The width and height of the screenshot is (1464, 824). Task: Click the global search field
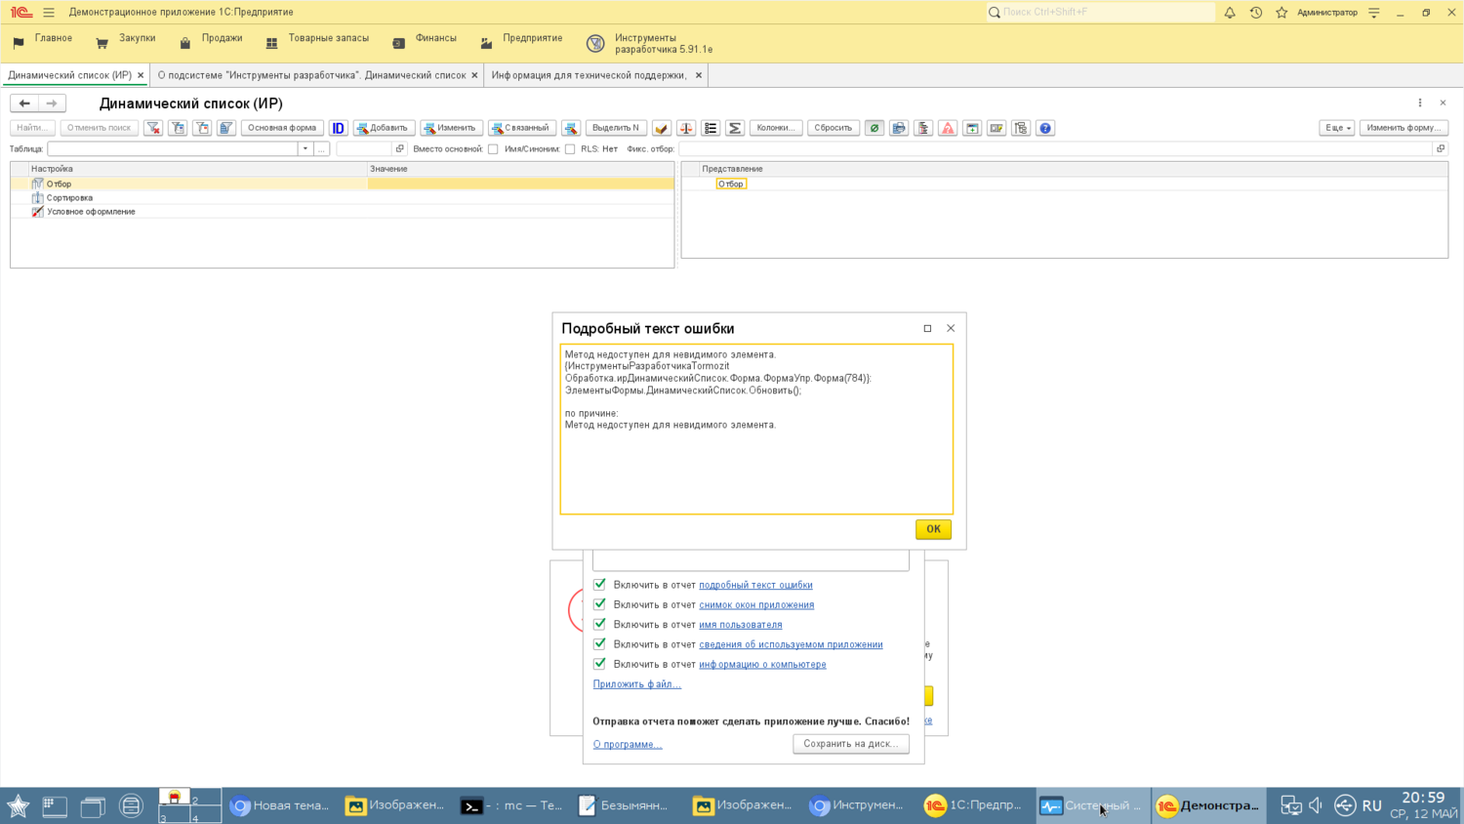point(1103,13)
